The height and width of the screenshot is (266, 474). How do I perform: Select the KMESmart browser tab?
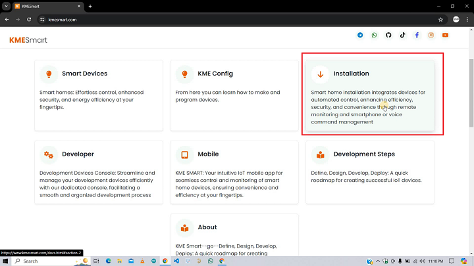click(48, 7)
